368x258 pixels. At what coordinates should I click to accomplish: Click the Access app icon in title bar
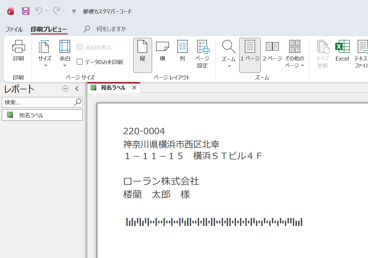pyautogui.click(x=11, y=11)
